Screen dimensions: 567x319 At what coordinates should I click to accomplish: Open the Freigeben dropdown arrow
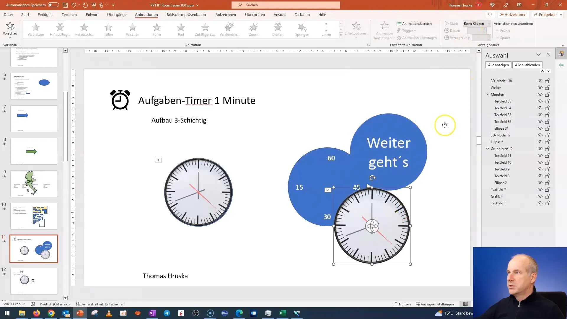pyautogui.click(x=561, y=14)
